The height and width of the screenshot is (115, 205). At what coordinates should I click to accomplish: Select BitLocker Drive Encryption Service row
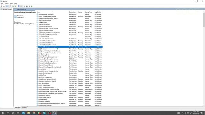point(70,59)
